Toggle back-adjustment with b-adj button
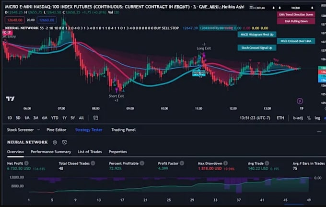The height and width of the screenshot is (207, 326). 298,118
